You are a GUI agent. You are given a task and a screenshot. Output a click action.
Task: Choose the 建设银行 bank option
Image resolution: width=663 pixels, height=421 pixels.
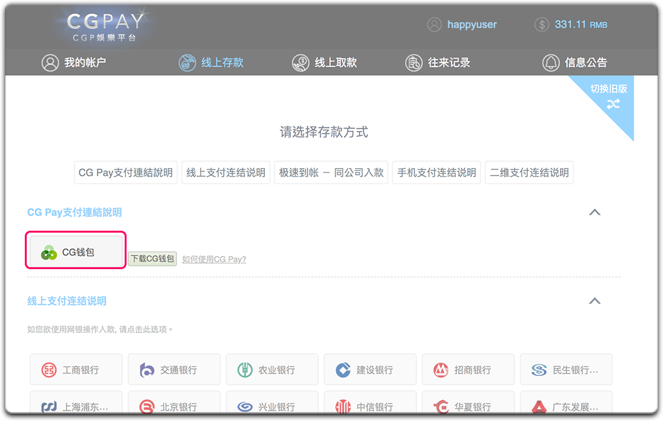point(370,370)
